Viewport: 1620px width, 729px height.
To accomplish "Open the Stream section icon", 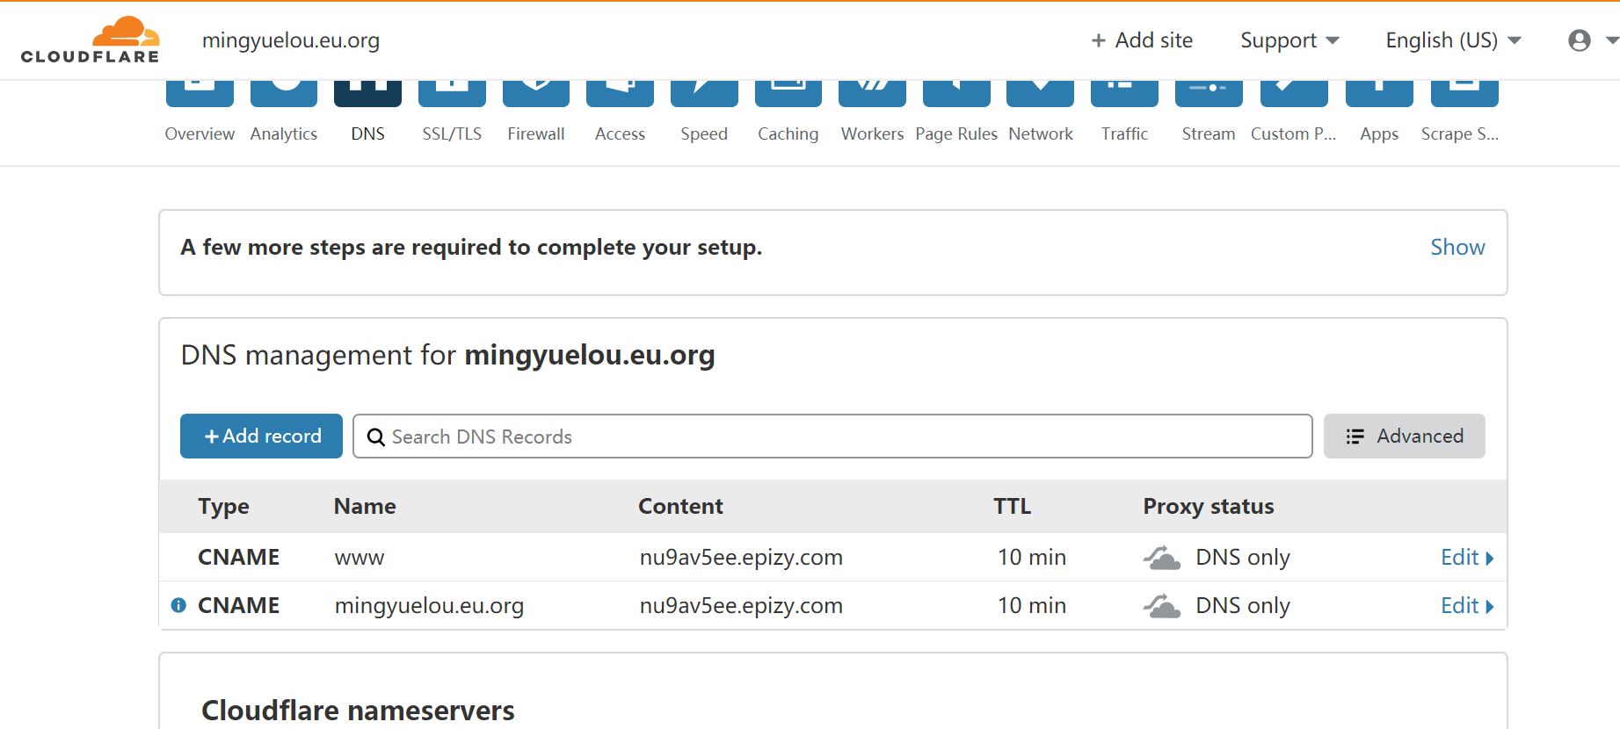I will tap(1209, 93).
